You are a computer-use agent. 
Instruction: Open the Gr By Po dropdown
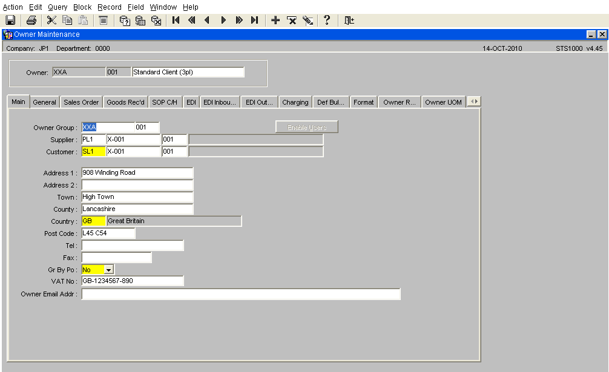tap(109, 270)
